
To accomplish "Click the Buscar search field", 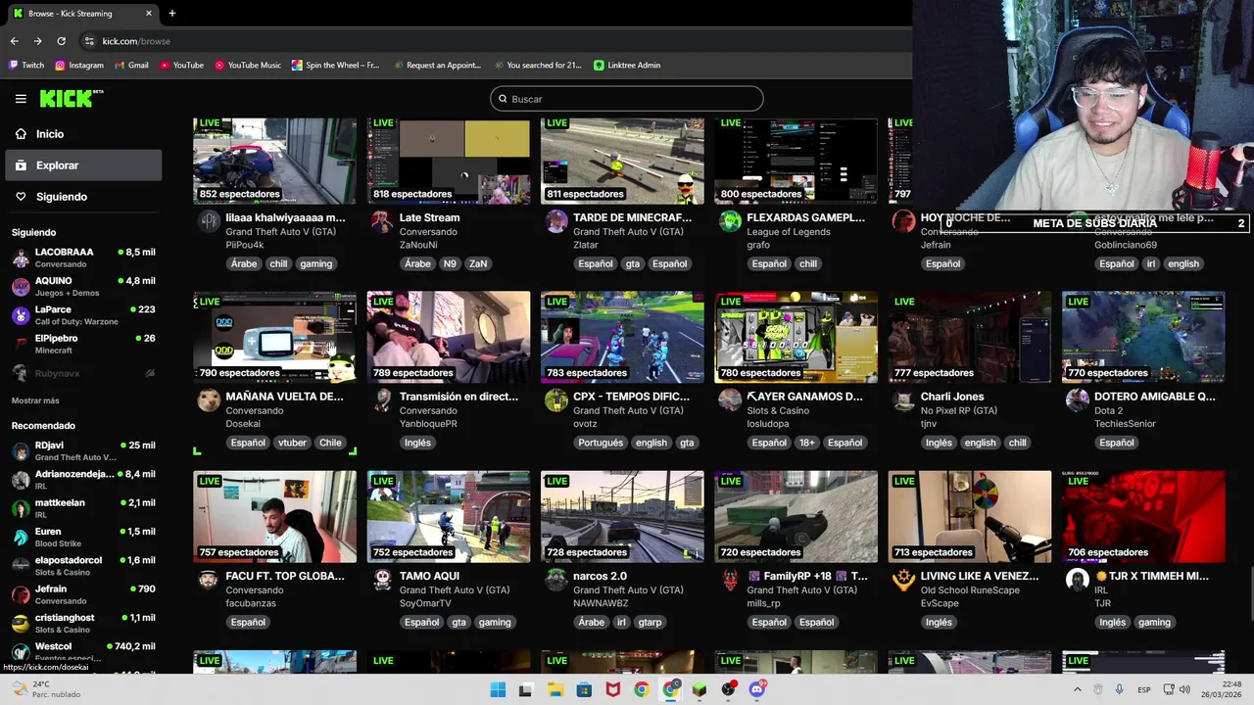I will pos(627,99).
